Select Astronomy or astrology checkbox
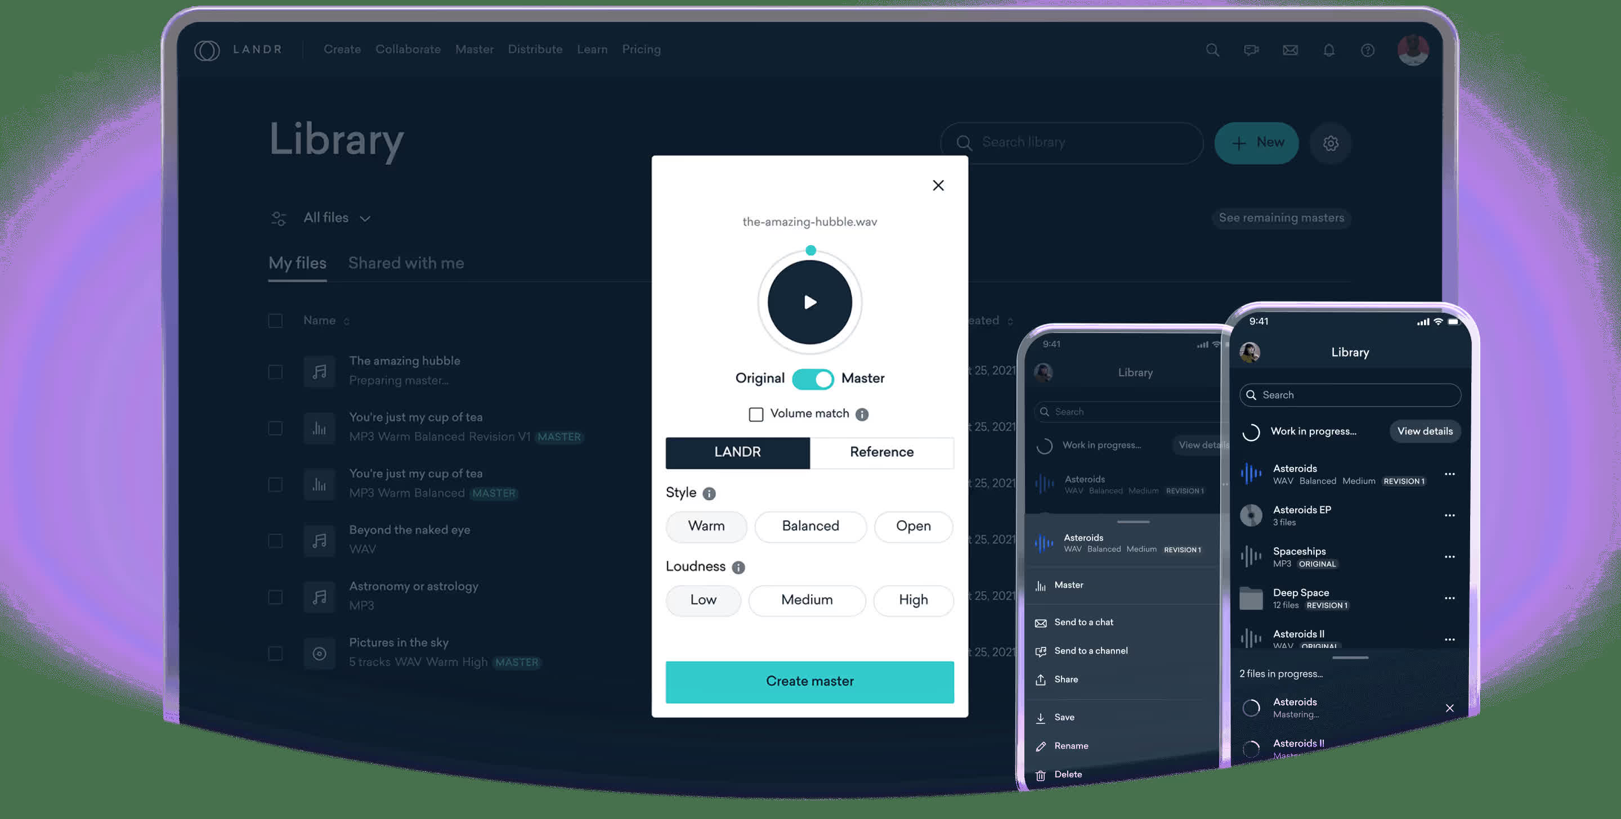Image resolution: width=1621 pixels, height=819 pixels. pyautogui.click(x=275, y=597)
